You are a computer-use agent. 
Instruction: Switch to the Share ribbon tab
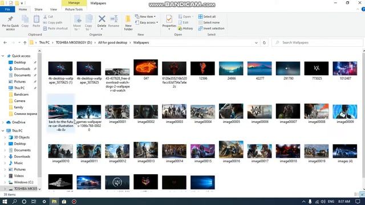(x=38, y=9)
